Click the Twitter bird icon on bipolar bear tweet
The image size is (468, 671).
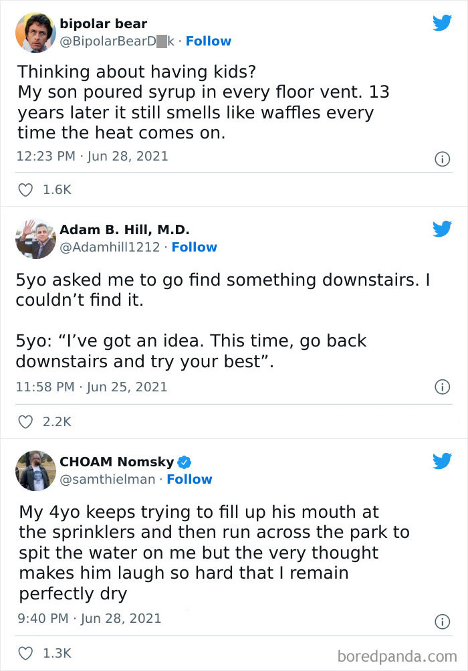click(442, 23)
